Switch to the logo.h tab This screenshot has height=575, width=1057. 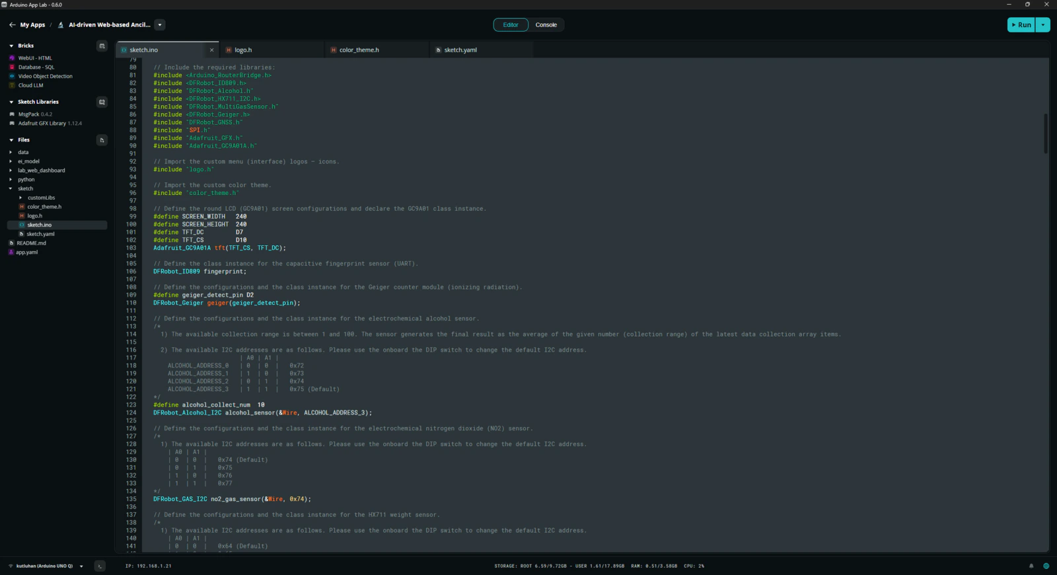point(272,50)
